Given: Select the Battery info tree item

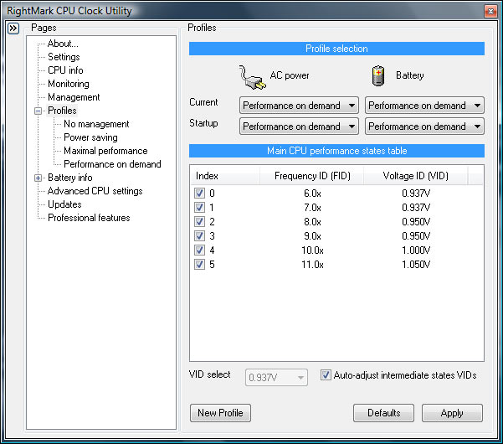Looking at the screenshot, I should coord(70,178).
